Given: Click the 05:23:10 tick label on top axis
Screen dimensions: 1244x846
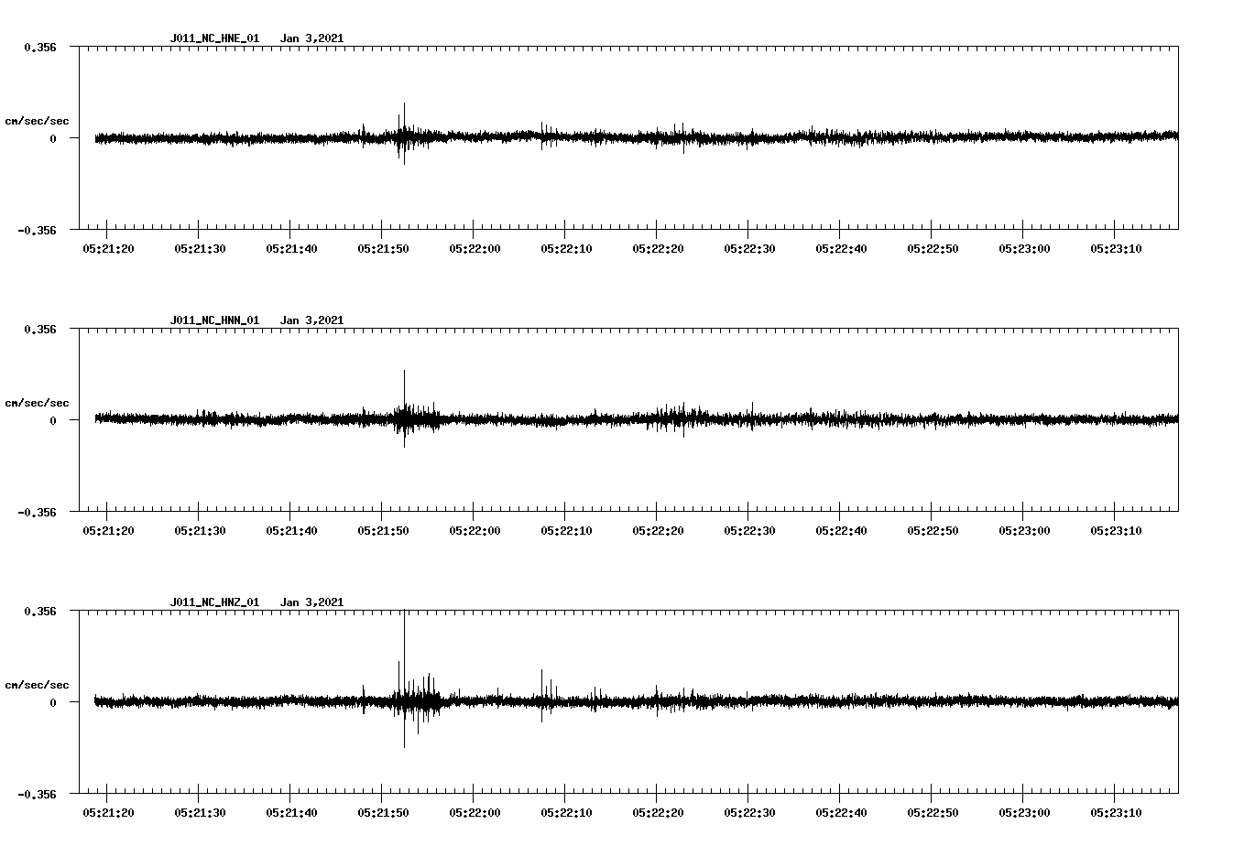Looking at the screenshot, I should point(1119,246).
